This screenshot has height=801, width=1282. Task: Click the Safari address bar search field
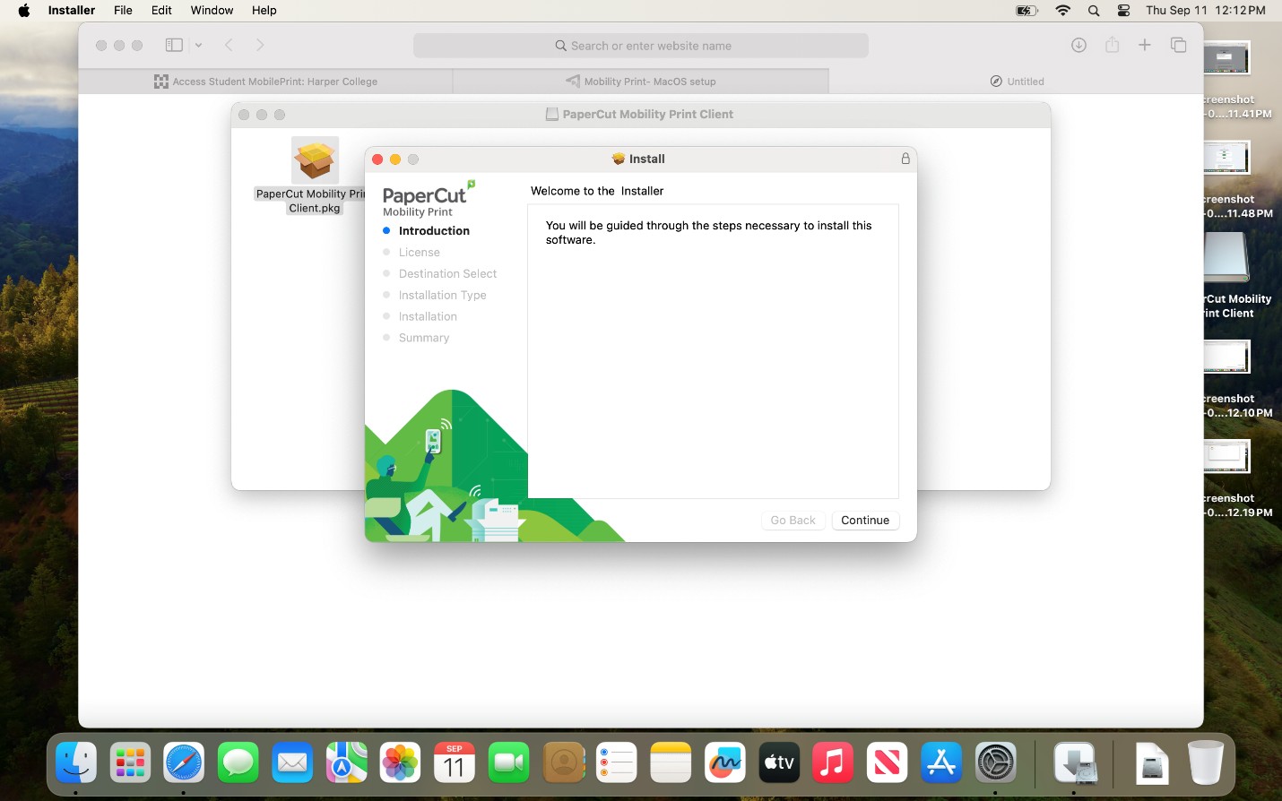pyautogui.click(x=640, y=45)
